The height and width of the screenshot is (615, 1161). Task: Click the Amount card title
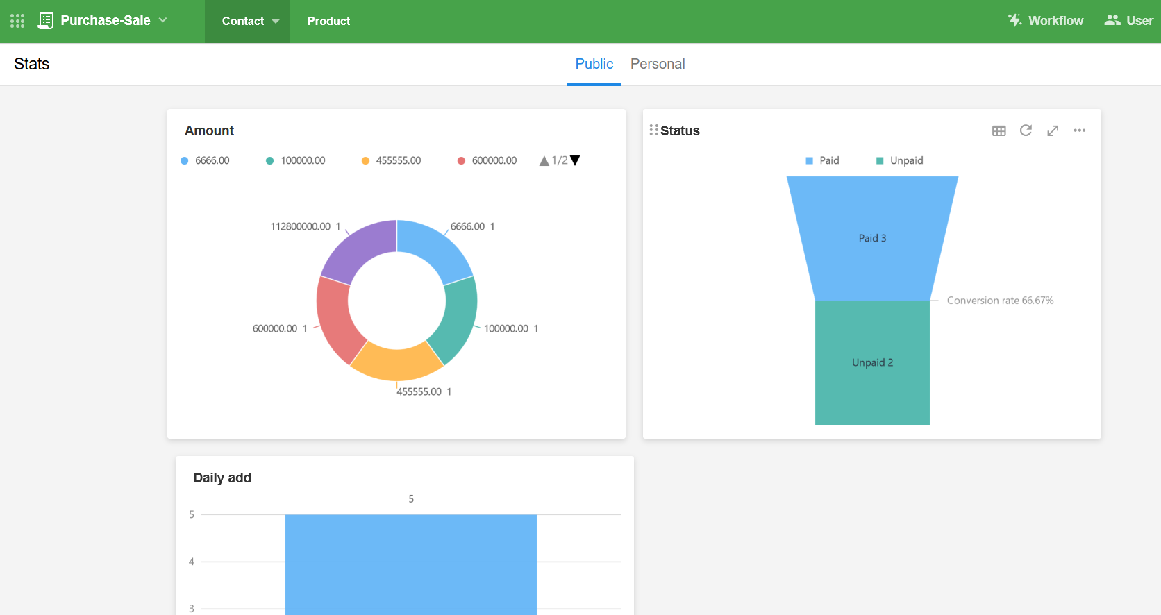coord(209,130)
